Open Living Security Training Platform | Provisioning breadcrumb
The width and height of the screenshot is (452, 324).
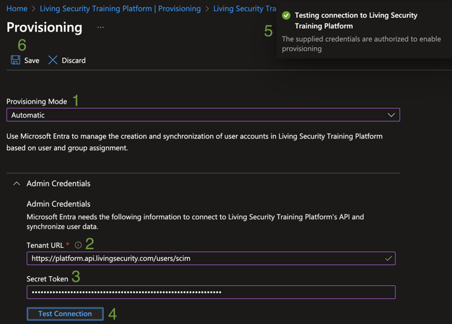pos(120,9)
